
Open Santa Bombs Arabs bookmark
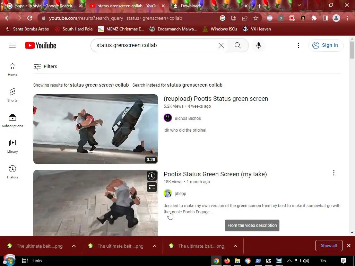(x=27, y=29)
